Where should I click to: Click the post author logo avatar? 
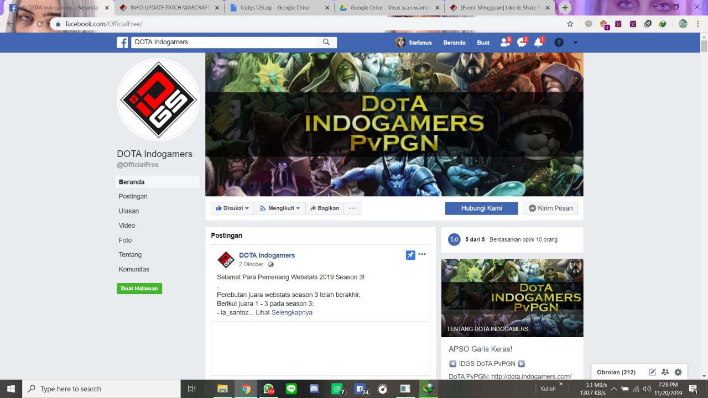pyautogui.click(x=226, y=259)
